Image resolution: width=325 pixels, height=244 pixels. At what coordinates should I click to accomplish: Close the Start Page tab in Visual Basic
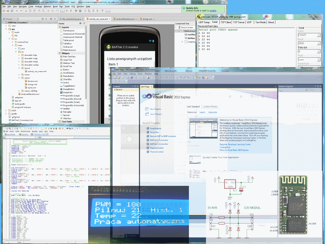(152, 87)
